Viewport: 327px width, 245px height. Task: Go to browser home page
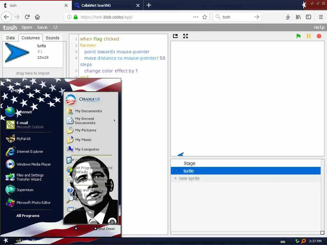tap(37, 17)
